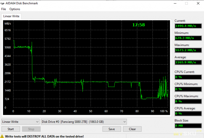Click the 80 label on the horizontal axis

coord(137,111)
